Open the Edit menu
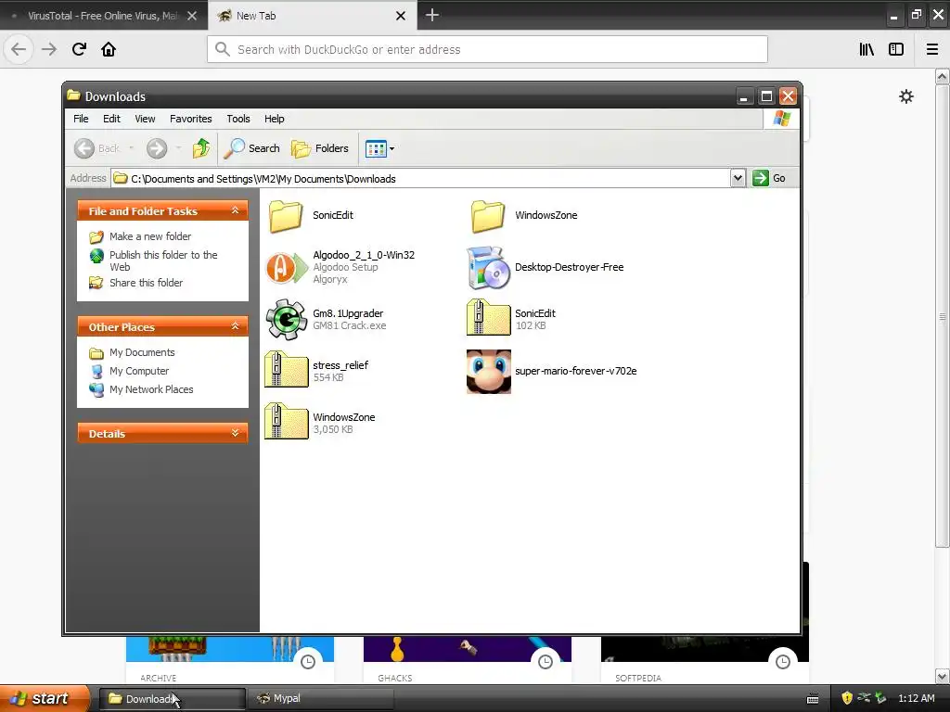Viewport: 950px width, 712px height. click(x=111, y=119)
